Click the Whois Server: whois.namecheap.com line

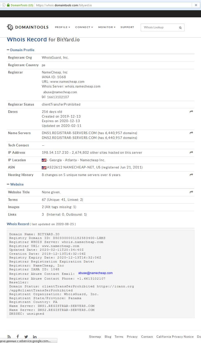(71, 86)
